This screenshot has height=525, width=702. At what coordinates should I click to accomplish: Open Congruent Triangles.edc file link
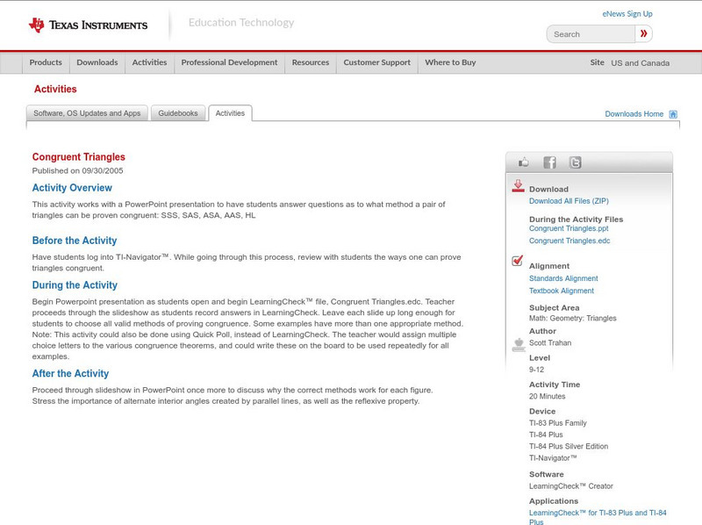(x=571, y=241)
